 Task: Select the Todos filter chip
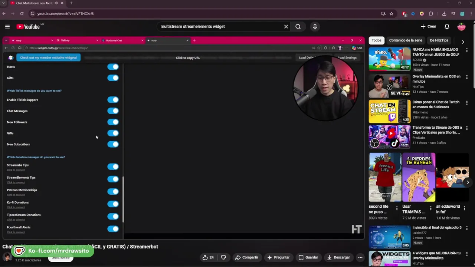coord(376,40)
